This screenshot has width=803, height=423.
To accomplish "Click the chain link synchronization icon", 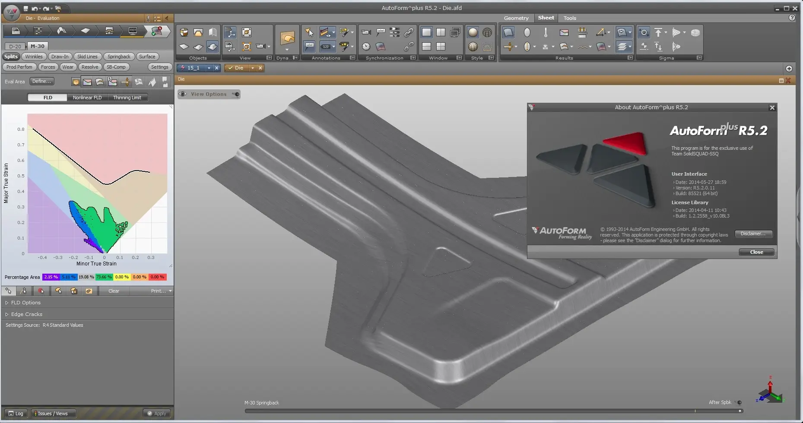I will (409, 32).
